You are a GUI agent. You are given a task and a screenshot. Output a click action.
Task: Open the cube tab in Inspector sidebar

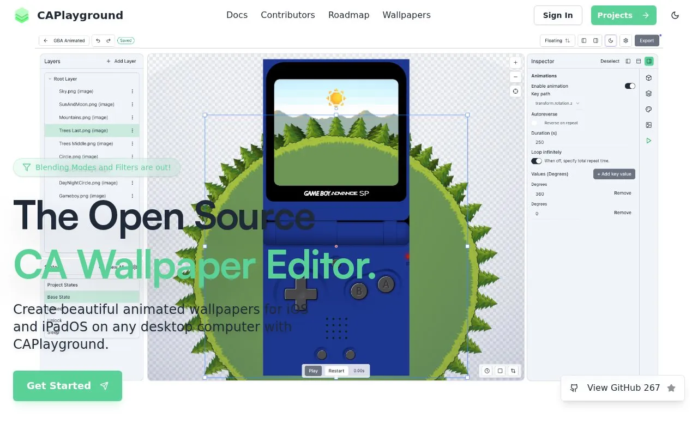coord(648,78)
